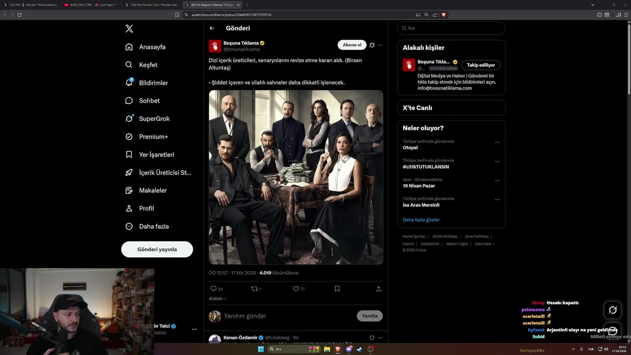Open Discord from the taskbar
The image size is (631, 355).
(349, 349)
